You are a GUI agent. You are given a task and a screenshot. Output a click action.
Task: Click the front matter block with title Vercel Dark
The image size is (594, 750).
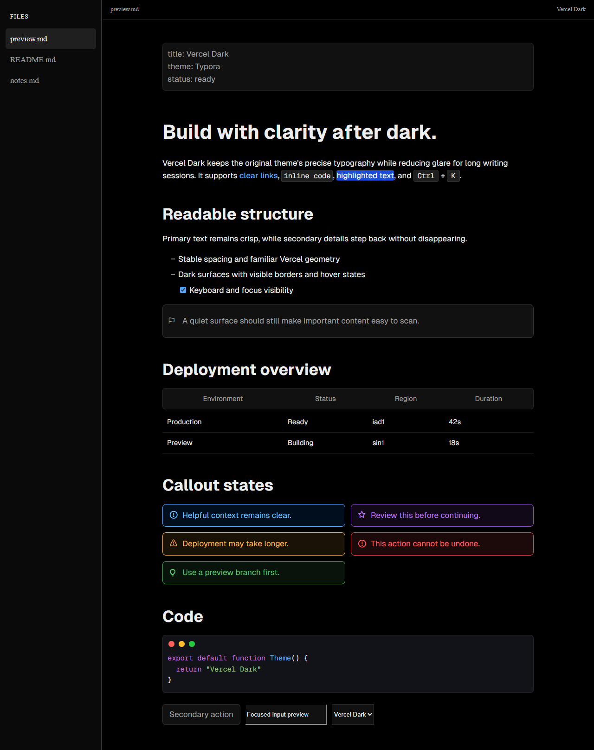348,67
